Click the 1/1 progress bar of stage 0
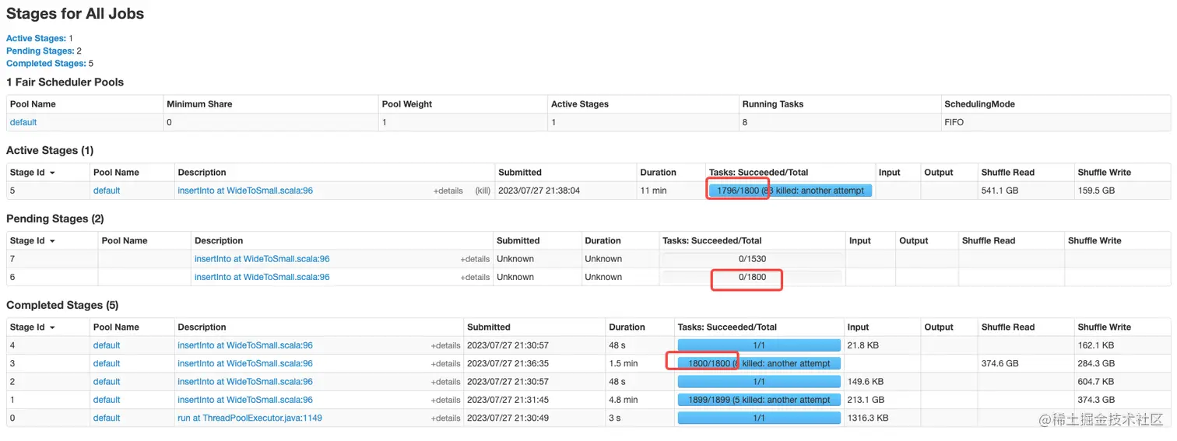This screenshot has width=1177, height=441. (759, 418)
